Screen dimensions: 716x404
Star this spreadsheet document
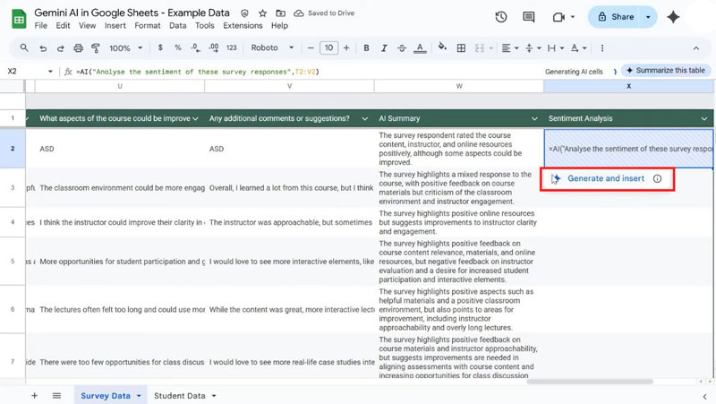(261, 14)
